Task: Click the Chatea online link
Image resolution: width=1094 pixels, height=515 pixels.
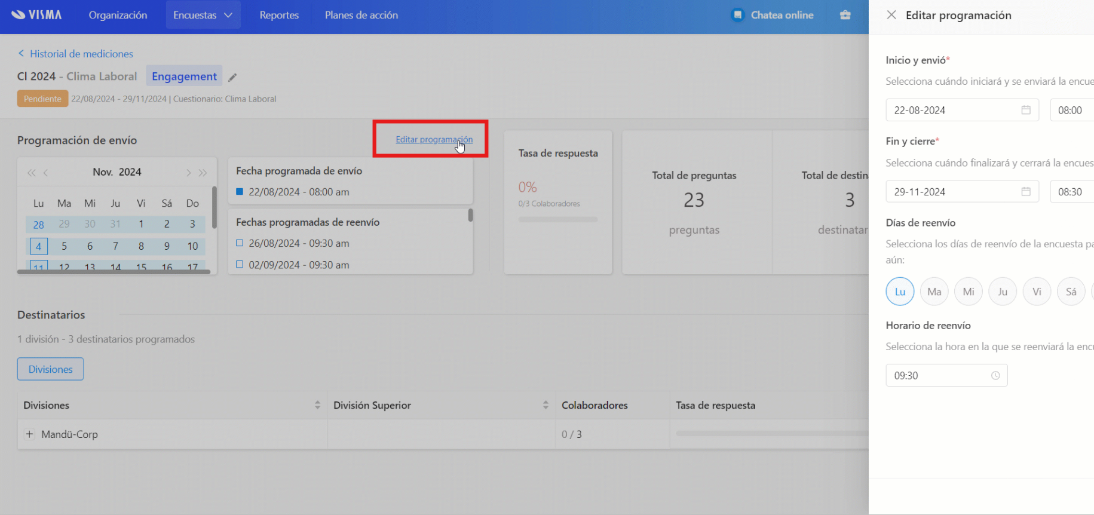Action: tap(782, 15)
